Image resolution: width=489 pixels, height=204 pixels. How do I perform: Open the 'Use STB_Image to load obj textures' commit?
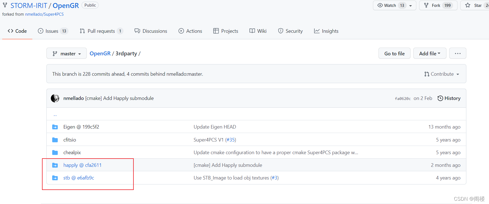coord(231,178)
